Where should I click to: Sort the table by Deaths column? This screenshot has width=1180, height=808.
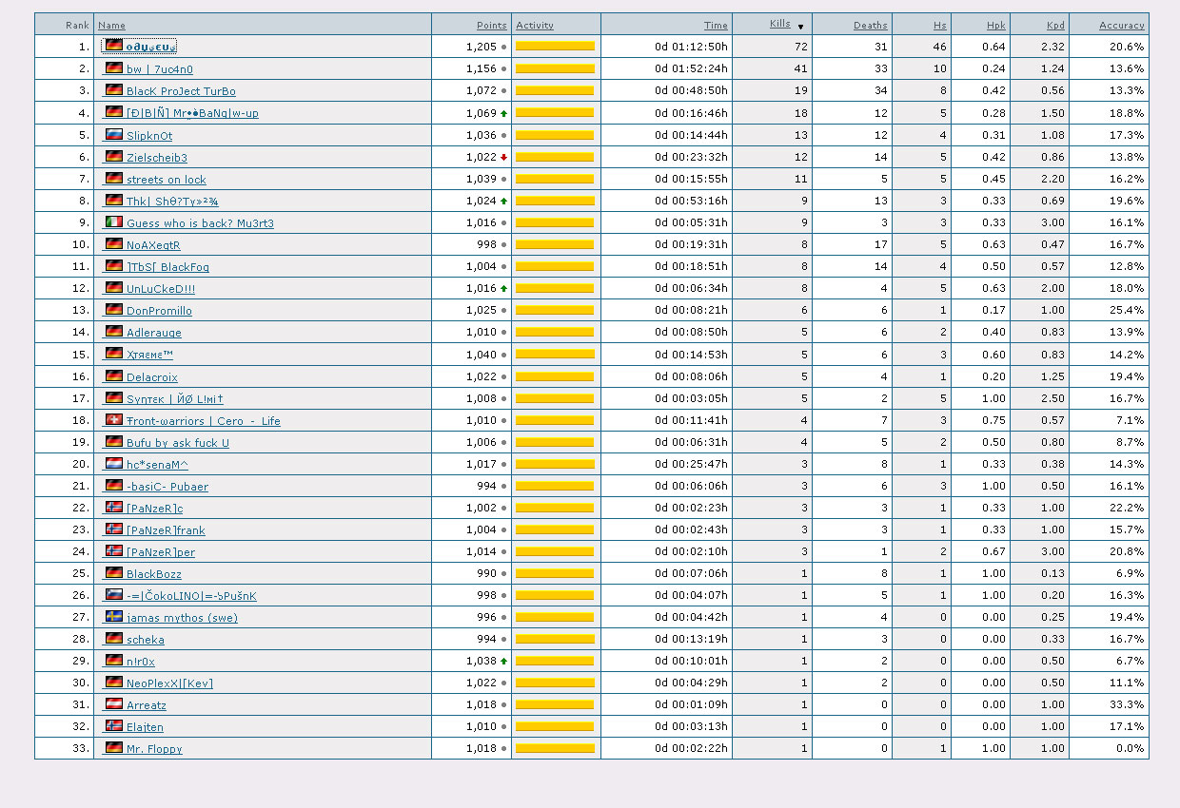click(870, 26)
